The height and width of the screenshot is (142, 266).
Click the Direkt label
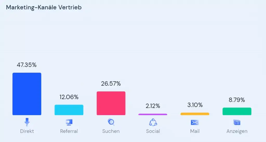click(27, 131)
